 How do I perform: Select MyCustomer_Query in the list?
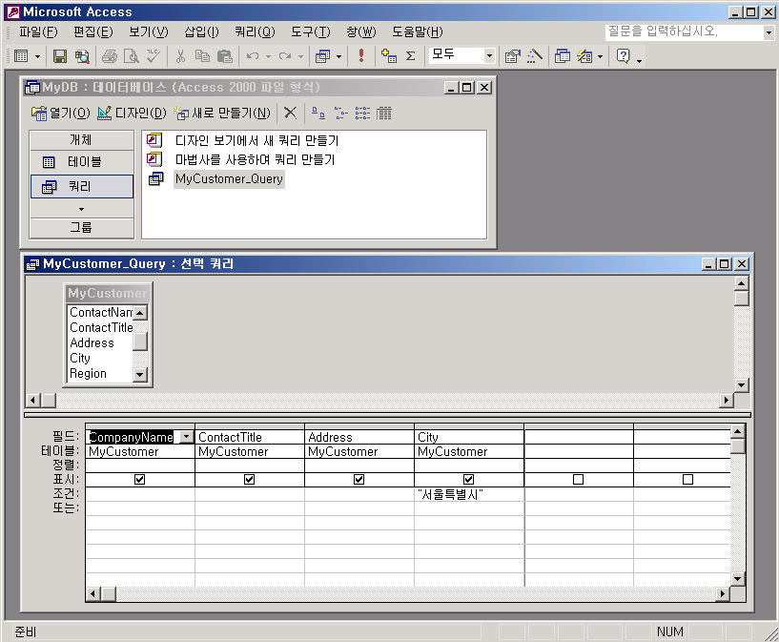tap(229, 179)
